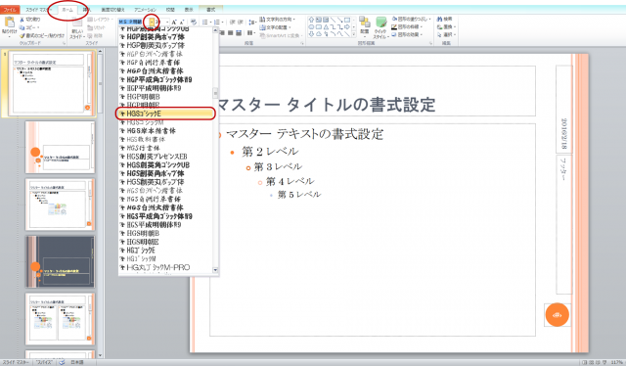This screenshot has height=366, width=626.
Task: Open the ファイル (File) tab
Action: (x=10, y=10)
